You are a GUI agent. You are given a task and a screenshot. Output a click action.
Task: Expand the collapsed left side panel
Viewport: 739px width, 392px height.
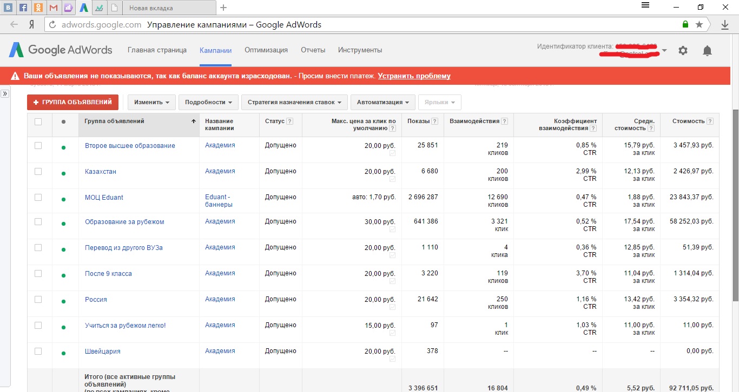coord(5,93)
